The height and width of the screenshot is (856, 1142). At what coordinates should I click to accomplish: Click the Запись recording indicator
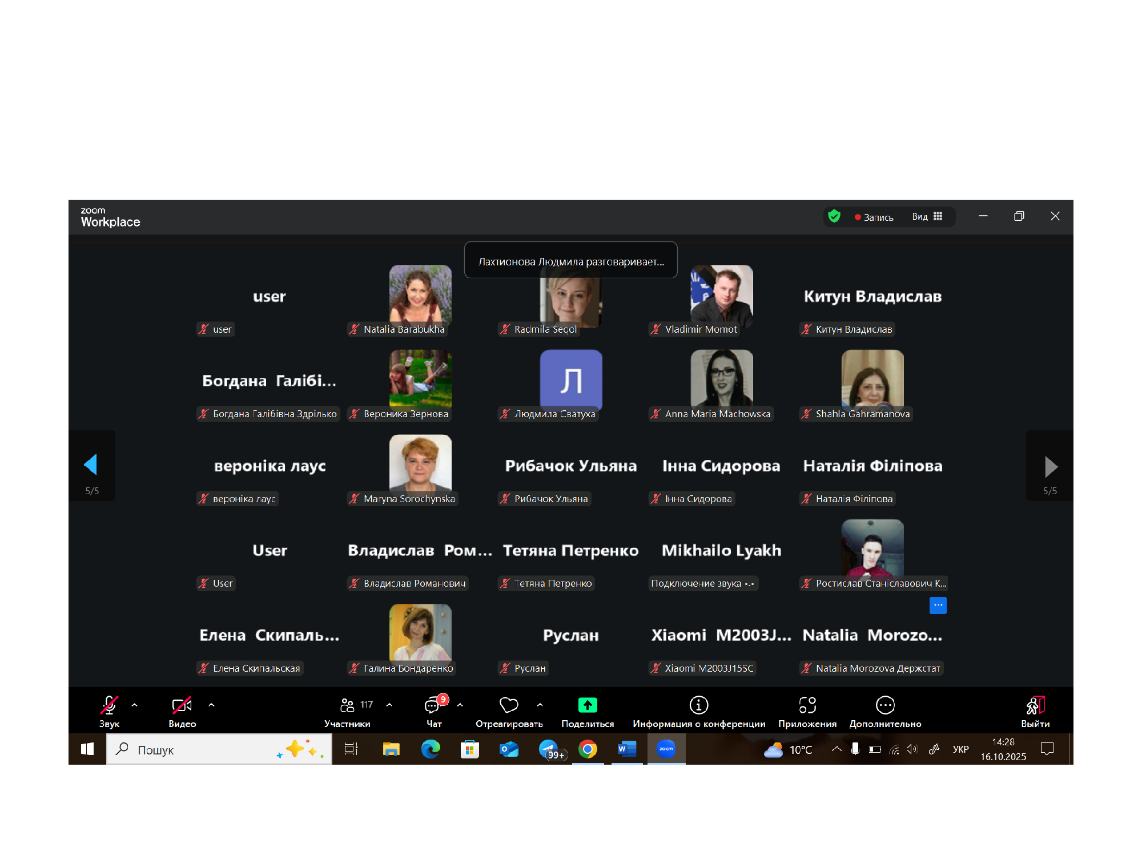[x=874, y=217]
